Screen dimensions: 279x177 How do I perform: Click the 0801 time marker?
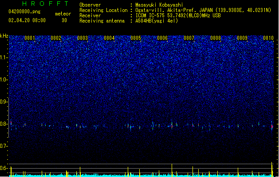[x=30, y=38]
